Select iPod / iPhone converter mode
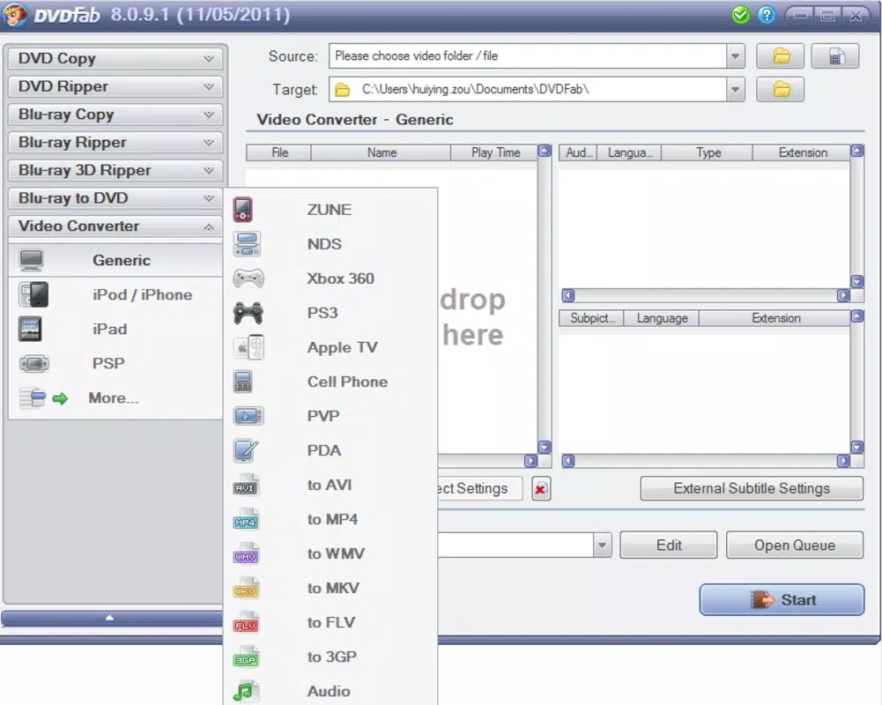The width and height of the screenshot is (882, 705). 115,295
